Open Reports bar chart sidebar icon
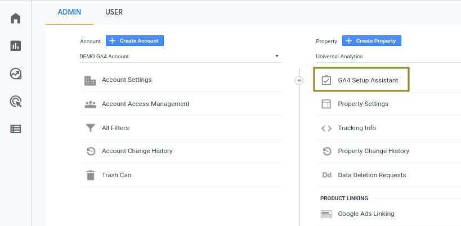This screenshot has width=461, height=226. 16,46
